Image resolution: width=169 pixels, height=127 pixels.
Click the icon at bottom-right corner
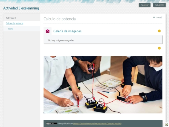167,124
